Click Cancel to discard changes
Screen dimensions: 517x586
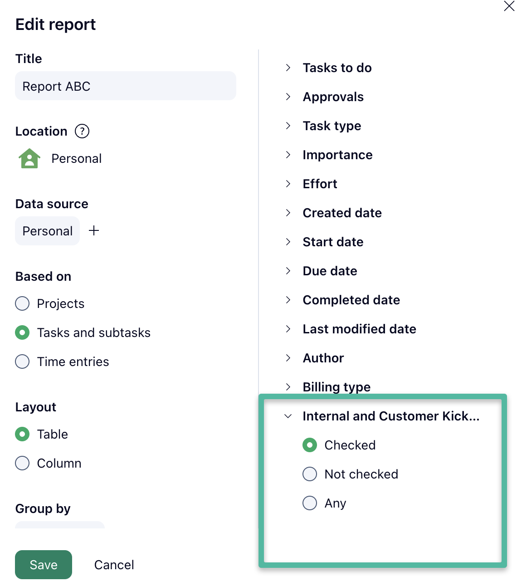pyautogui.click(x=114, y=565)
